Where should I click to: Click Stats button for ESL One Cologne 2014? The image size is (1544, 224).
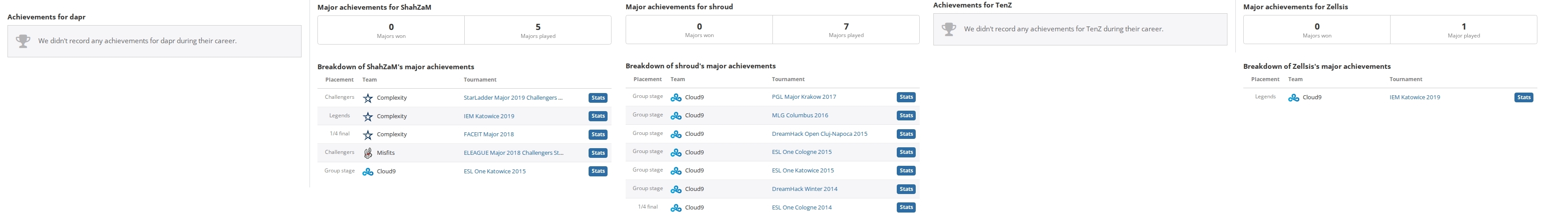(906, 207)
